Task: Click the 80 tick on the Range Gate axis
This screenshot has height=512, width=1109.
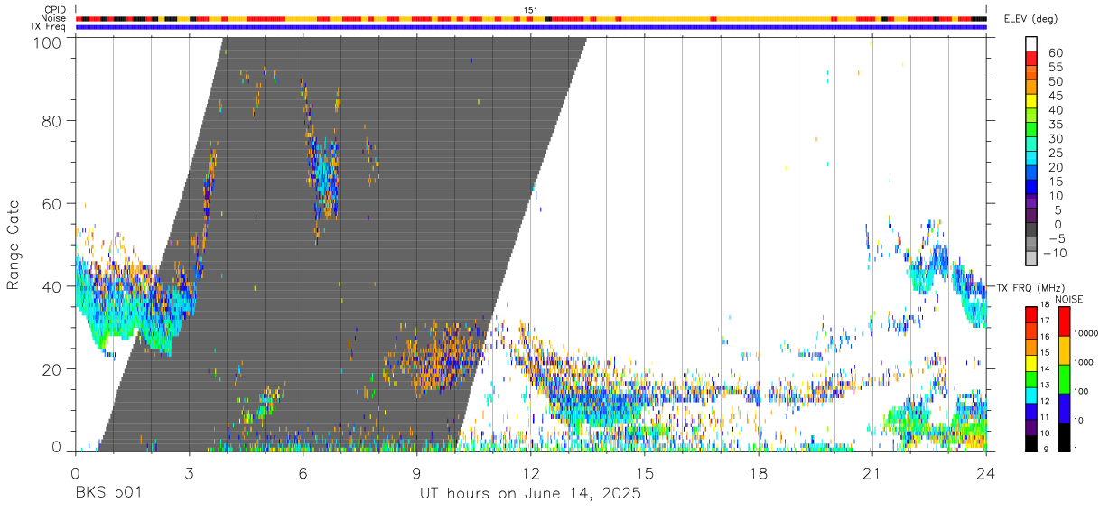Action: pos(53,121)
